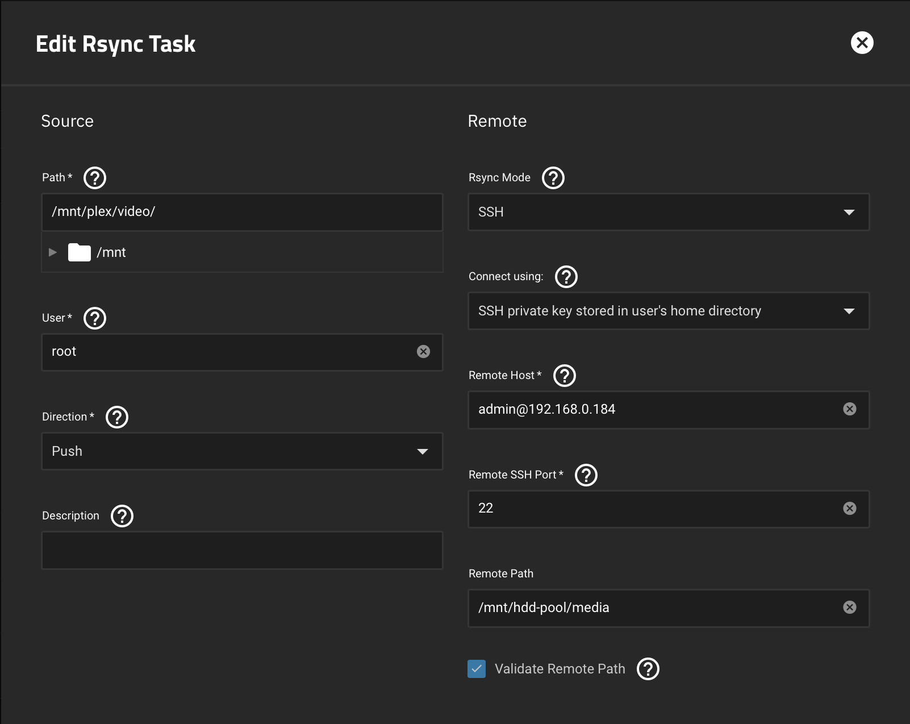Show the Description help tooltip
The height and width of the screenshot is (724, 910).
pyautogui.click(x=122, y=516)
